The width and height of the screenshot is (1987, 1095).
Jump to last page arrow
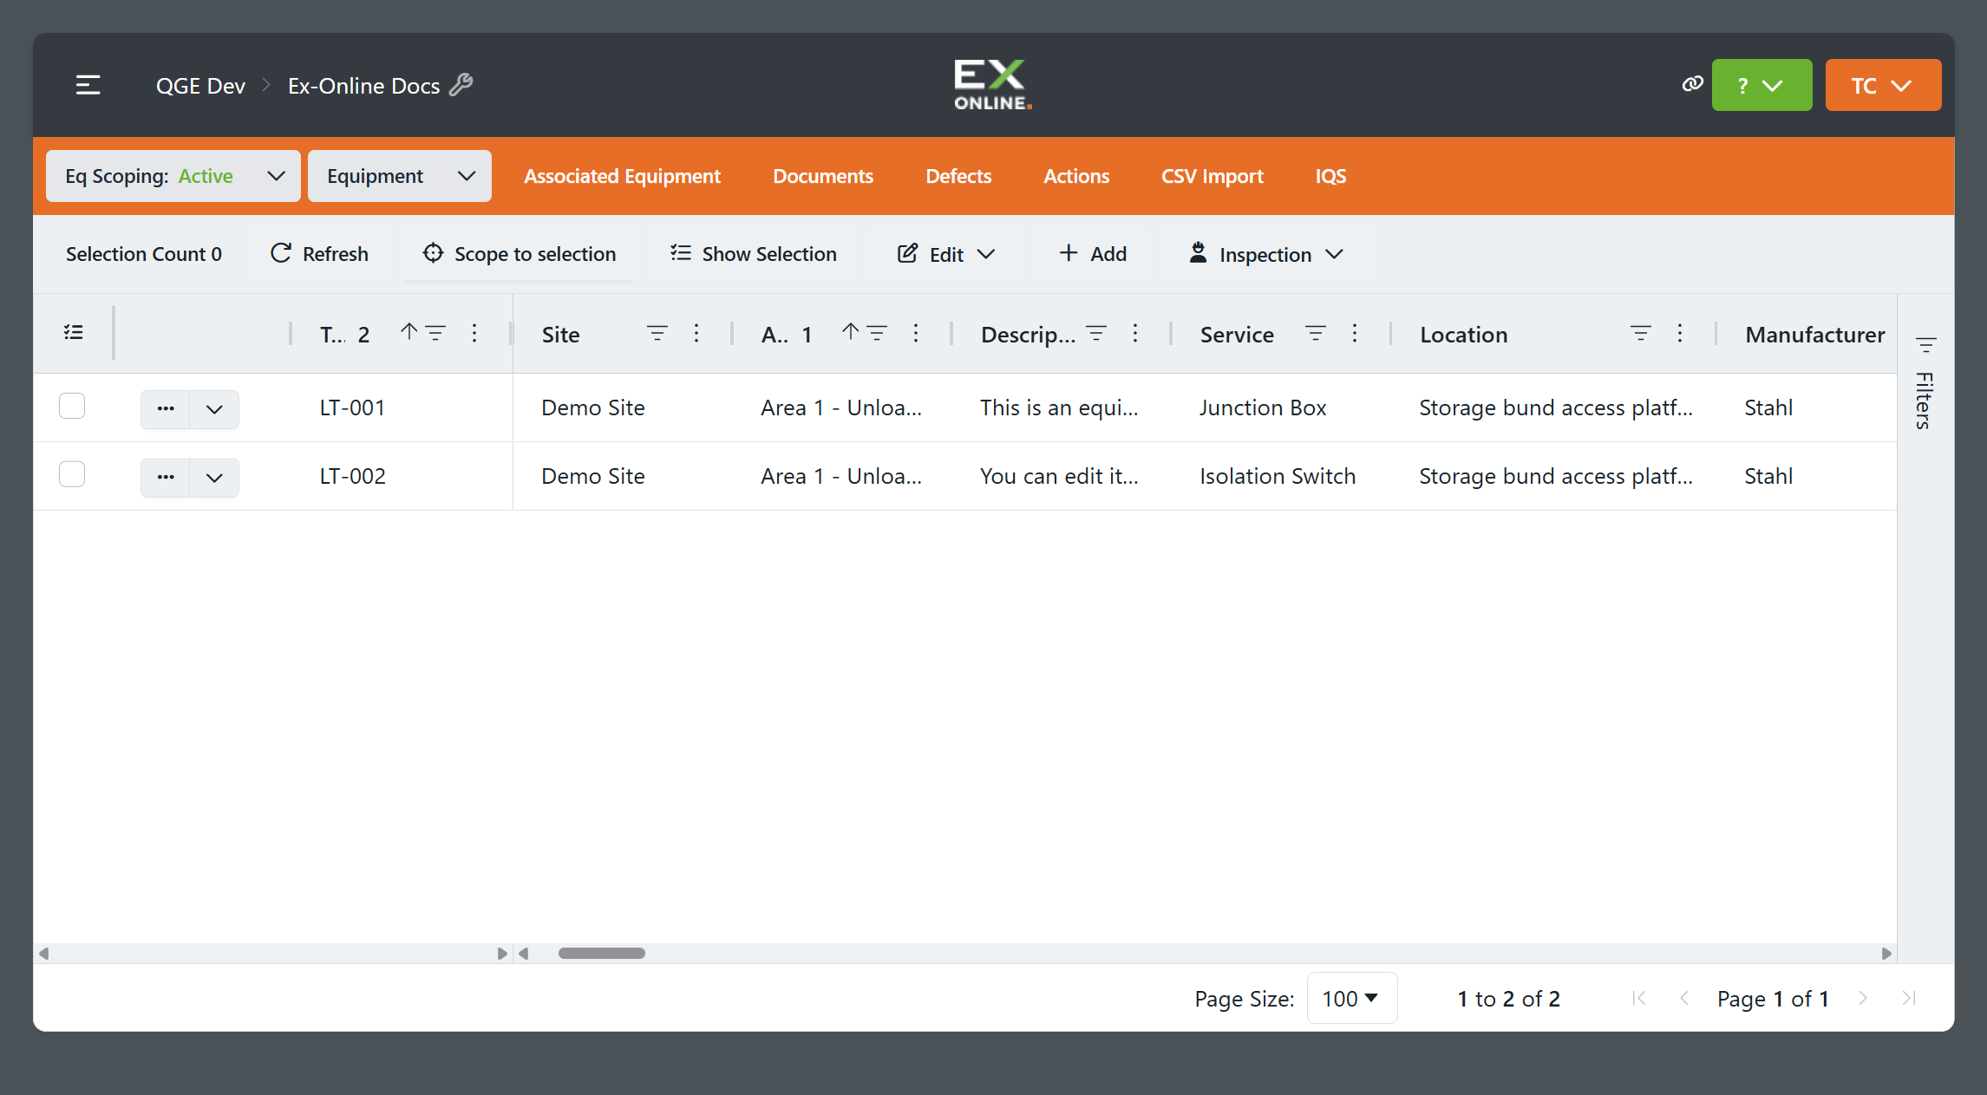pos(1908,998)
